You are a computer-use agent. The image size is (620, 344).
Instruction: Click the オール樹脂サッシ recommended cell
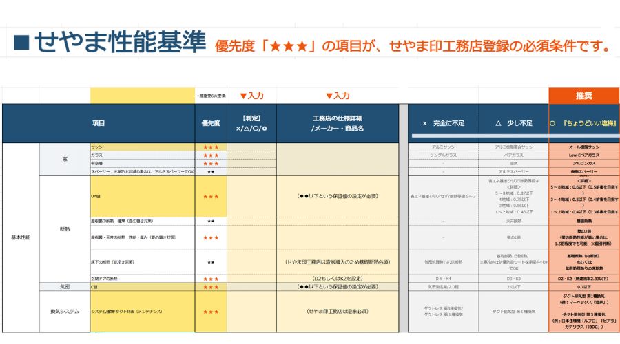[x=584, y=147]
